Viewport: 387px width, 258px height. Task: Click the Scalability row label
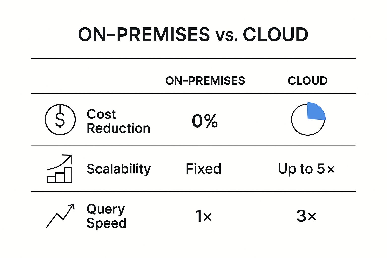119,169
